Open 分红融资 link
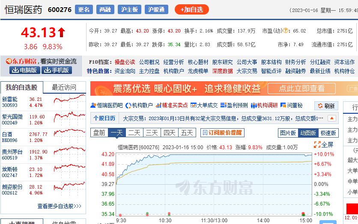Viewport: 358px width, 224px height. (x=320, y=62)
